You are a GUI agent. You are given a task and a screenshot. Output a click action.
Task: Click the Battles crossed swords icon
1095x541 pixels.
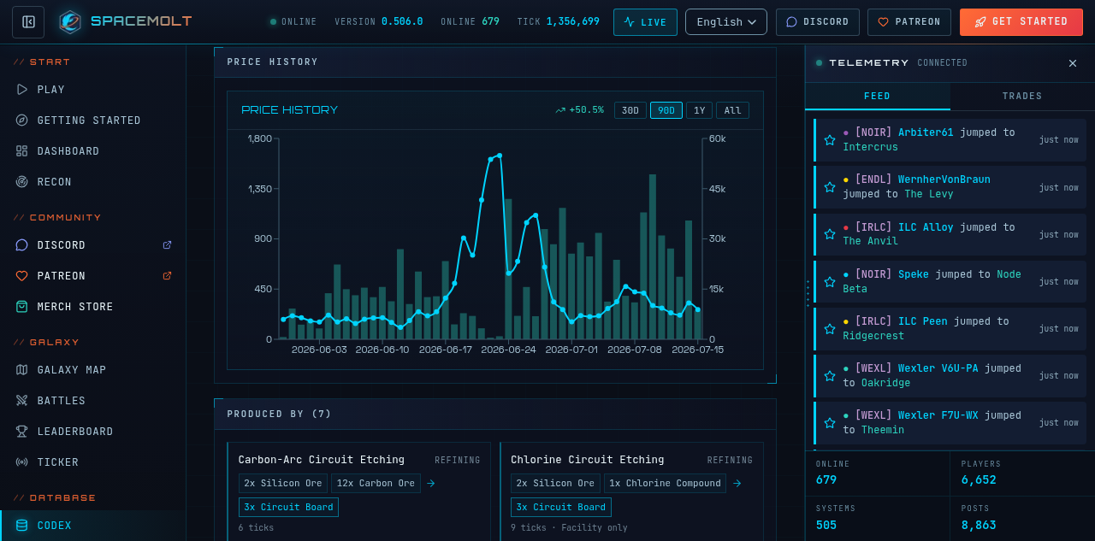tap(21, 401)
